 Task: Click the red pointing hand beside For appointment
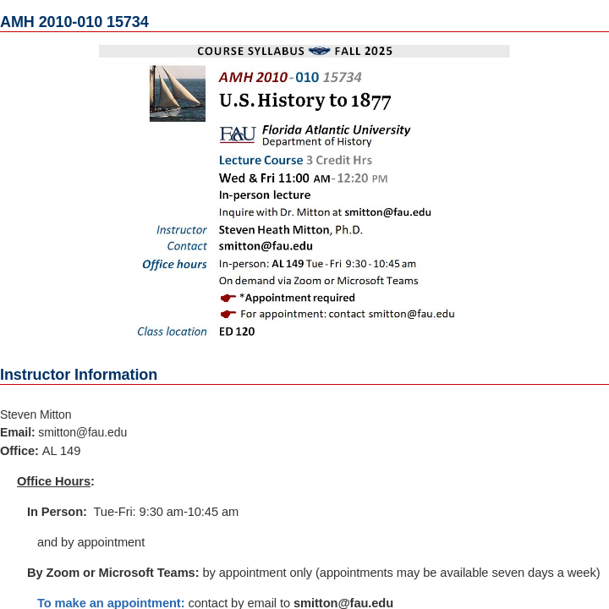(228, 314)
